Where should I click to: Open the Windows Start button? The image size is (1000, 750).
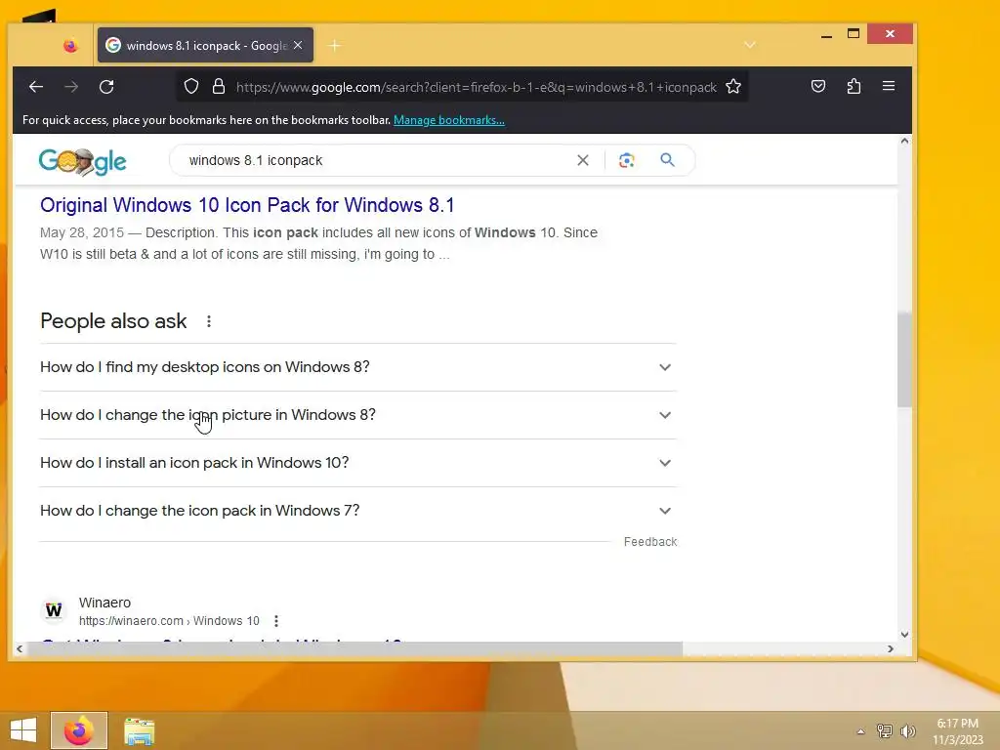pyautogui.click(x=23, y=730)
